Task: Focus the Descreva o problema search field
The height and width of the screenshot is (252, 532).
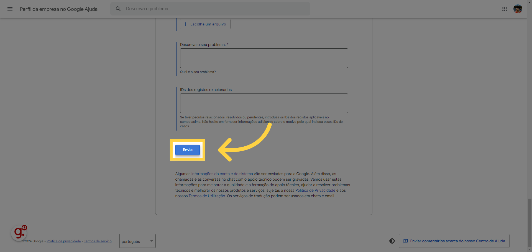Action: (210, 9)
